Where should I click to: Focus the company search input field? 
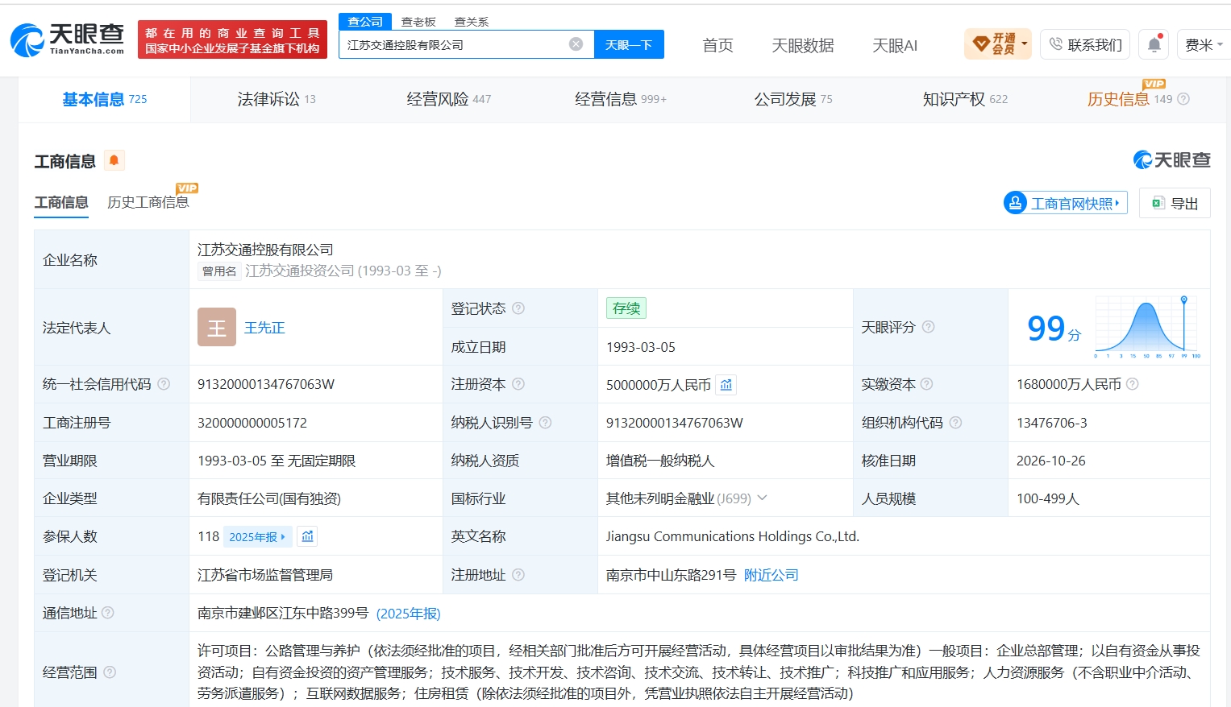point(456,44)
